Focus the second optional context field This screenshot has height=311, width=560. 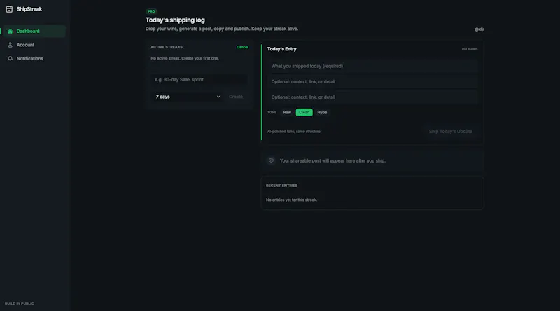(x=372, y=97)
